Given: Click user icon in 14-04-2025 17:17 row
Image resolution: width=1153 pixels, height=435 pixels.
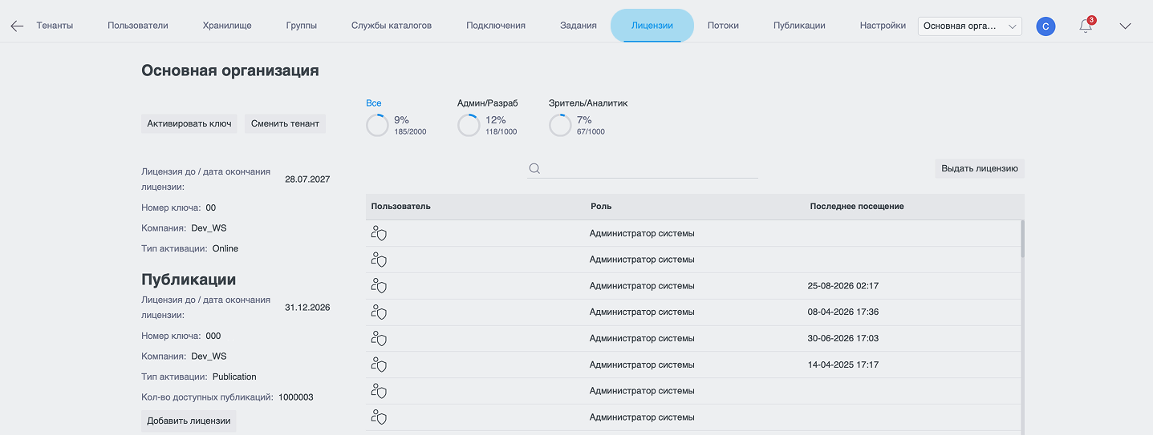Looking at the screenshot, I should click(379, 365).
